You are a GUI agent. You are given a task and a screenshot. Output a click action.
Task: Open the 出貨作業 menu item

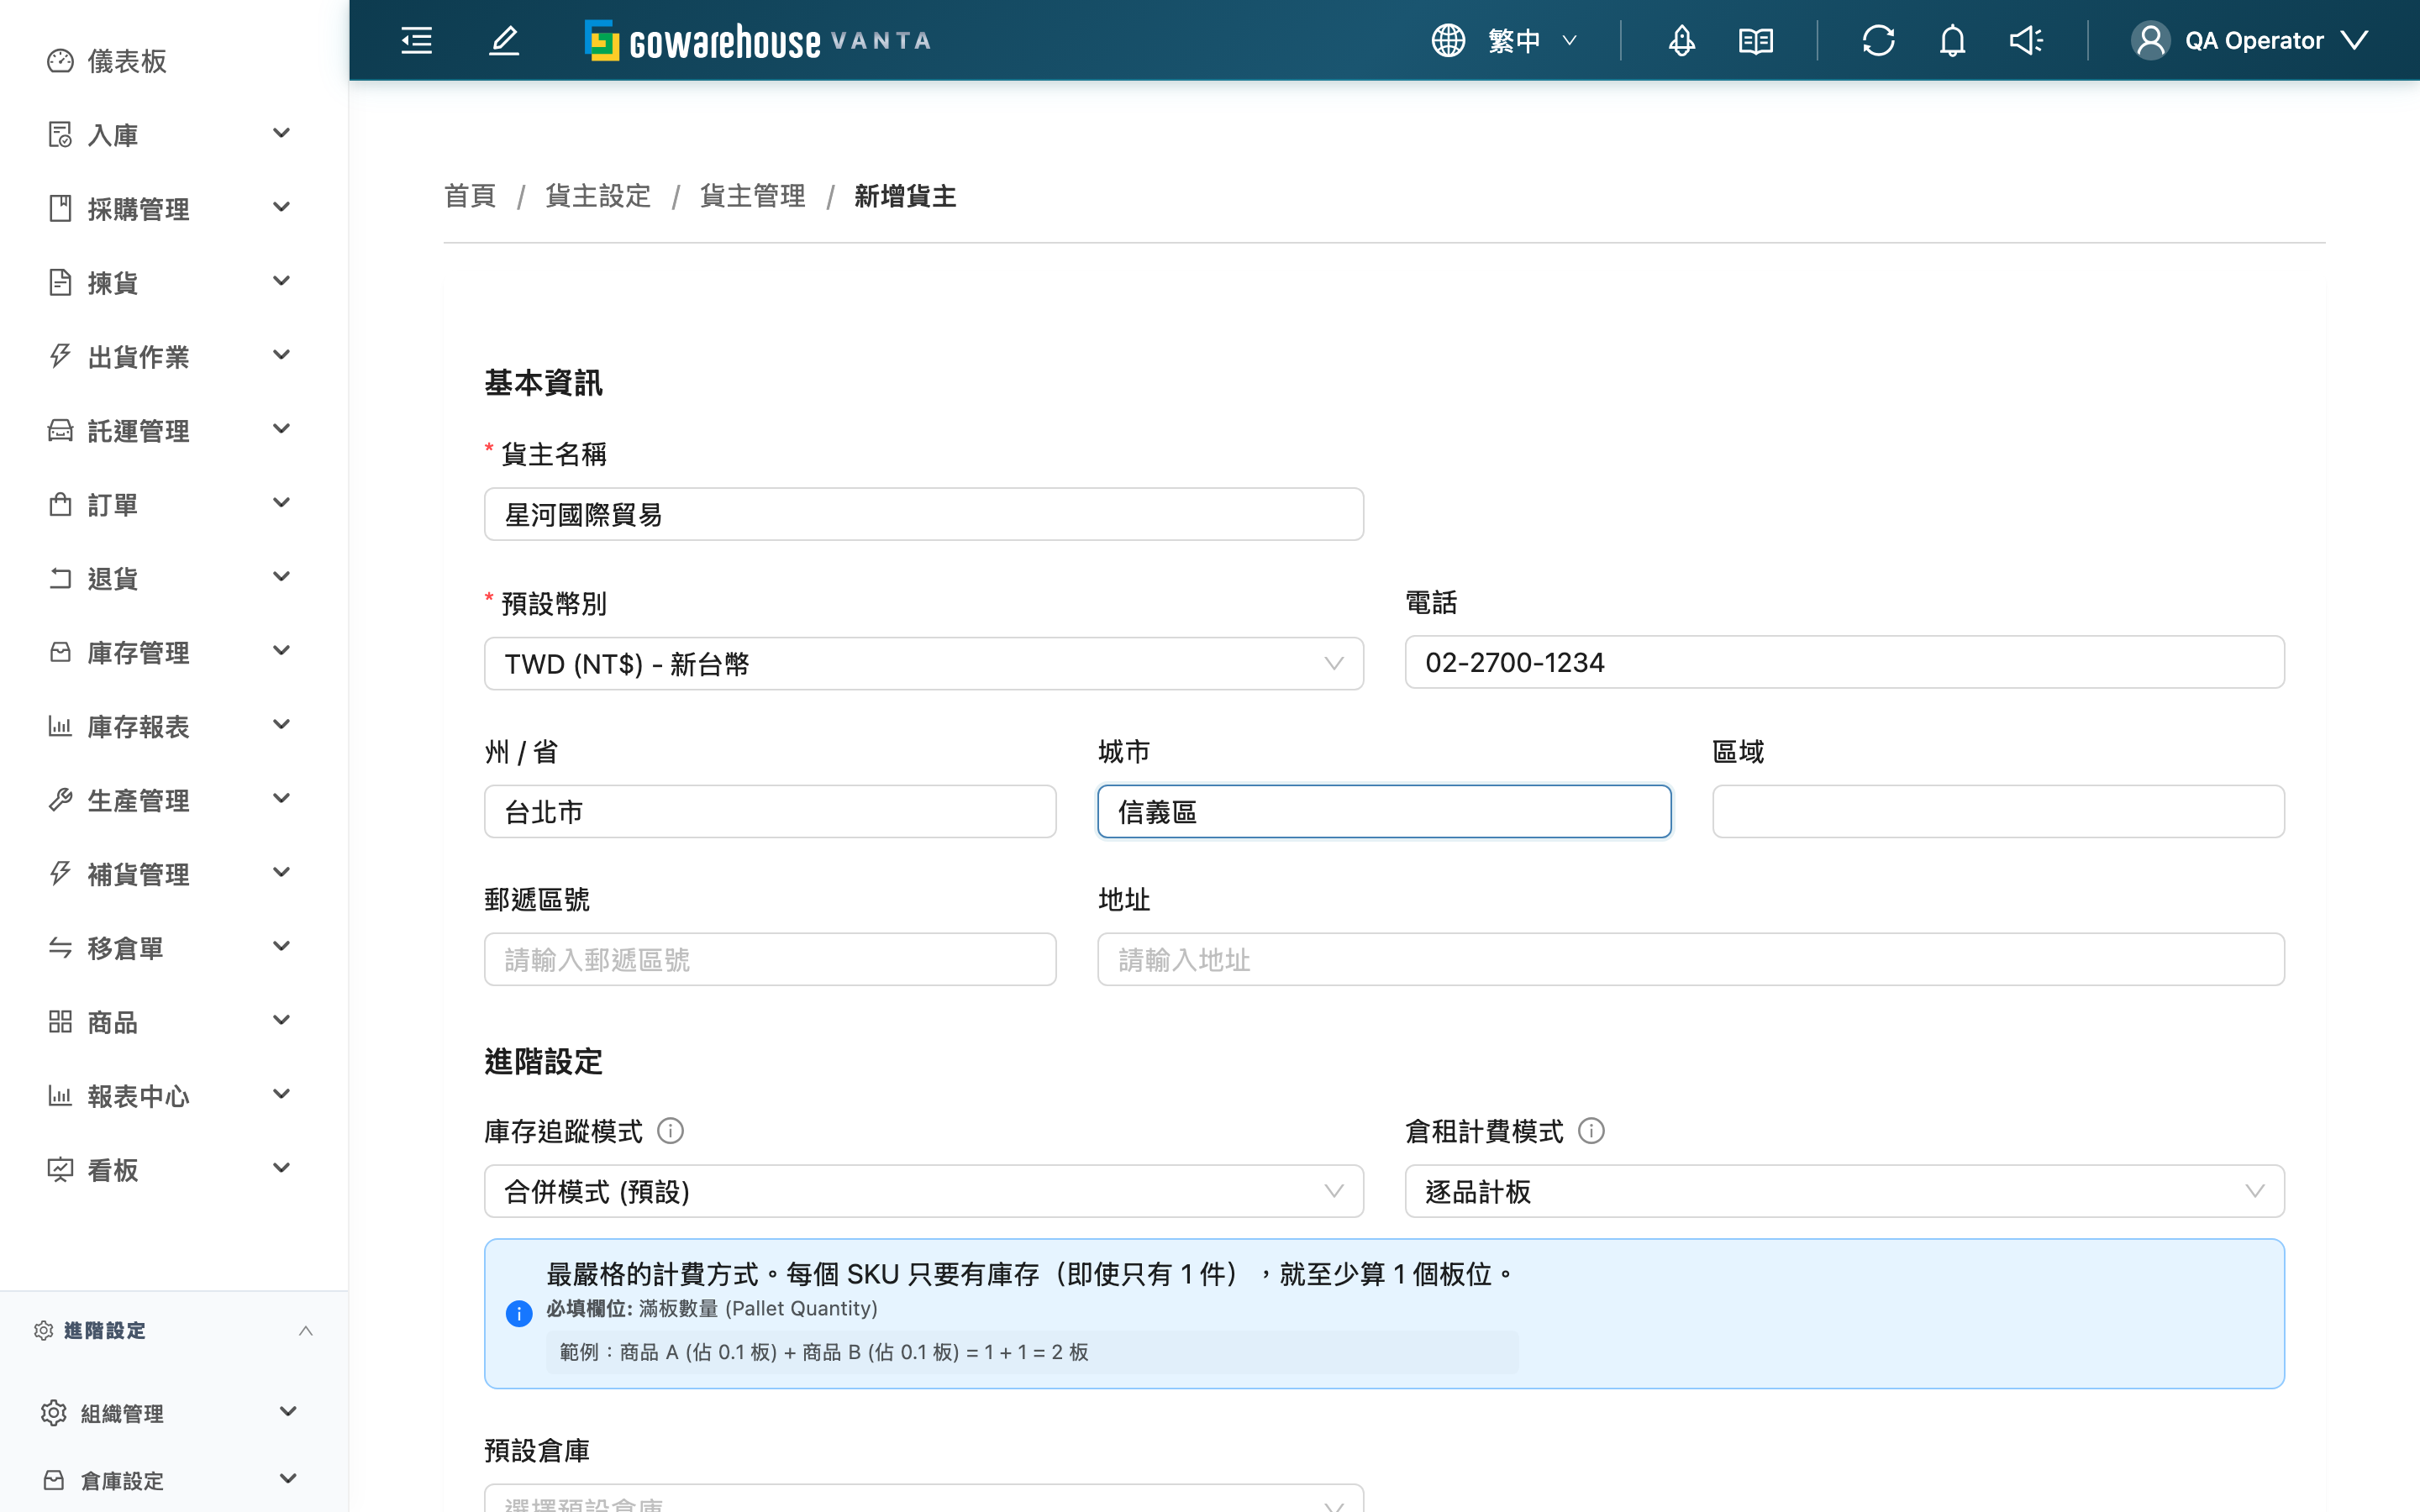(174, 356)
